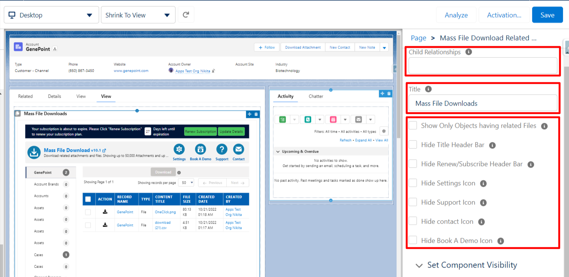Click the Analyze button

coord(456,15)
